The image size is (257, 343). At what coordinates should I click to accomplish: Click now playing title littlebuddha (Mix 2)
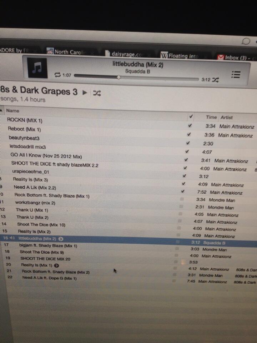click(x=138, y=64)
